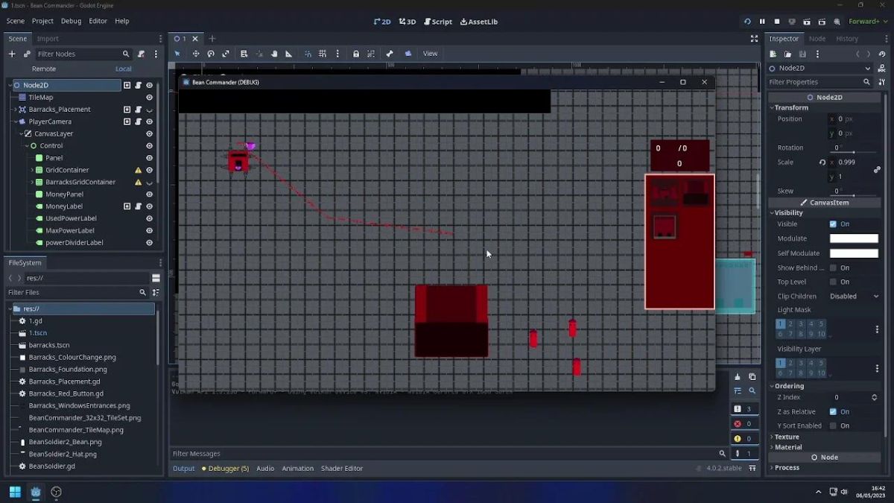Screen dimensions: 894x503
Task: Click the property tools icon beside Filter Properties
Action: [x=882, y=82]
